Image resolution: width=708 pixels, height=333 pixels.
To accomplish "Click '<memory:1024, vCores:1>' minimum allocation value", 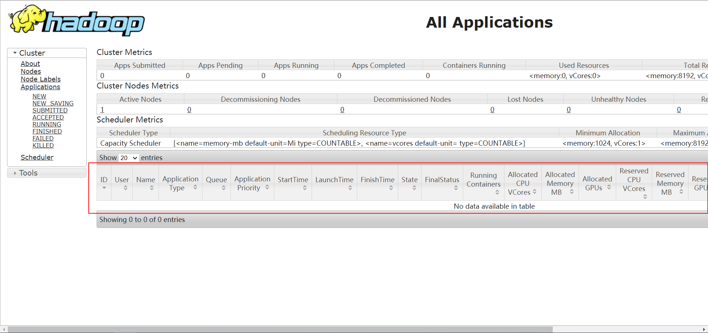I will click(x=604, y=143).
